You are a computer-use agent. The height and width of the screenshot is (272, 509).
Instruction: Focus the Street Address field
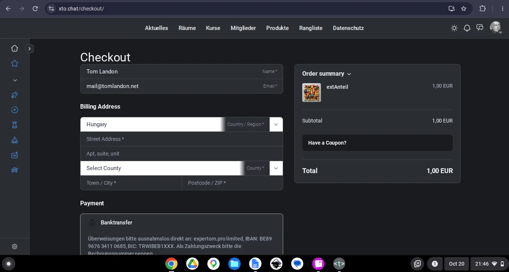(x=182, y=139)
